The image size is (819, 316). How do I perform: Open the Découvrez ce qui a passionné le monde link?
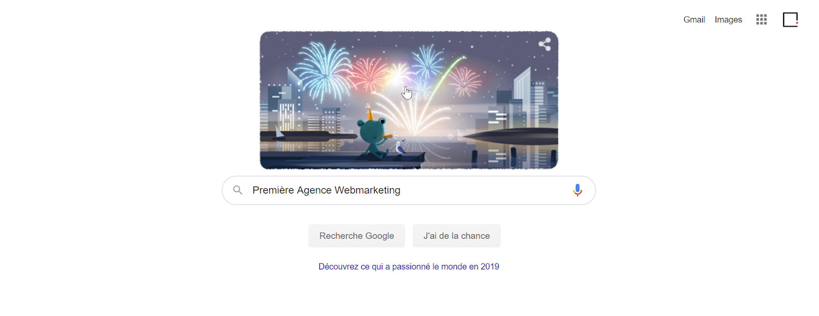click(409, 266)
